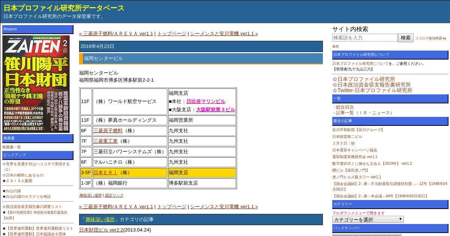
Task: Focus the site search input field
Action: click(x=365, y=37)
